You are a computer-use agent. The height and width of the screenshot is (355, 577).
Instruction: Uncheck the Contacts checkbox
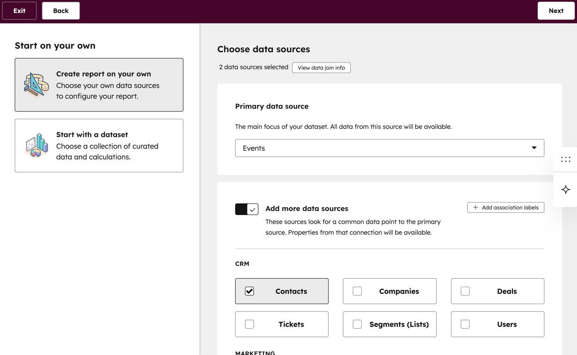249,291
